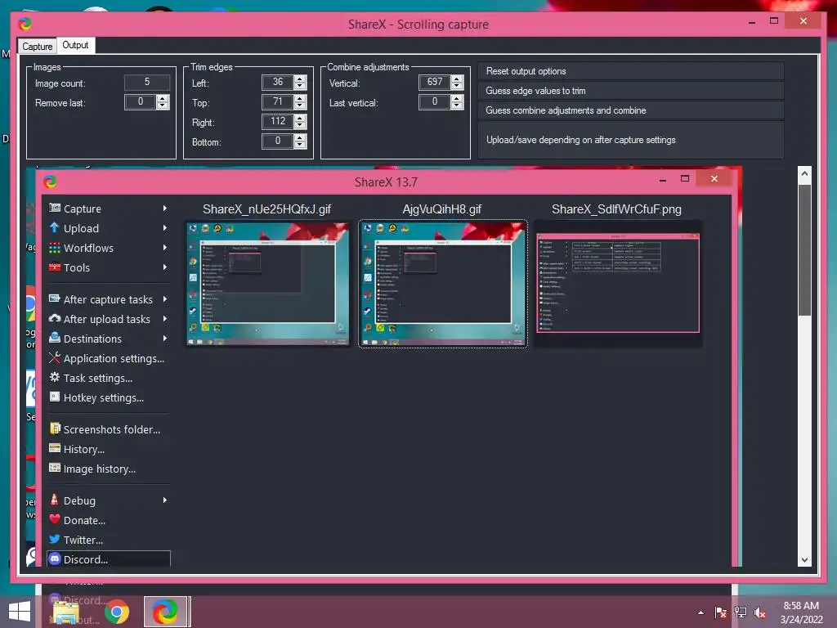Select the ShareX_nUe25HQfxJ.gif thumbnail
The image size is (837, 628).
pyautogui.click(x=267, y=284)
